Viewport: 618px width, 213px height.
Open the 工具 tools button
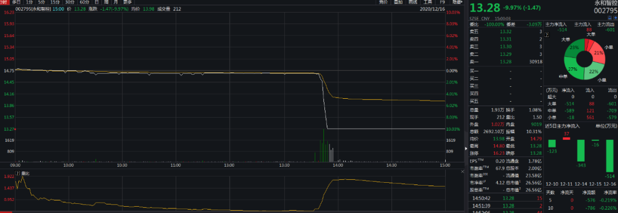click(427, 2)
